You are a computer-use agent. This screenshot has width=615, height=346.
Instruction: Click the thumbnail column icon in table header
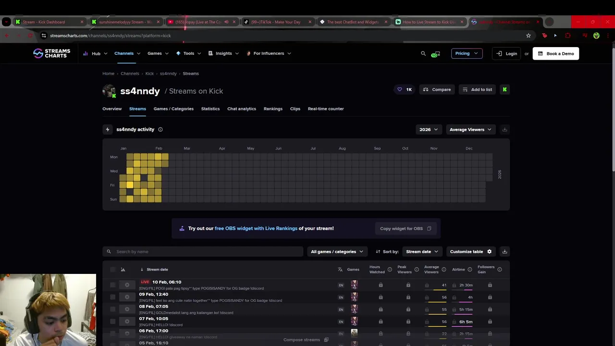(123, 270)
